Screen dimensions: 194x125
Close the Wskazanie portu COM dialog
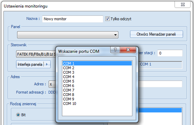pos(128,50)
